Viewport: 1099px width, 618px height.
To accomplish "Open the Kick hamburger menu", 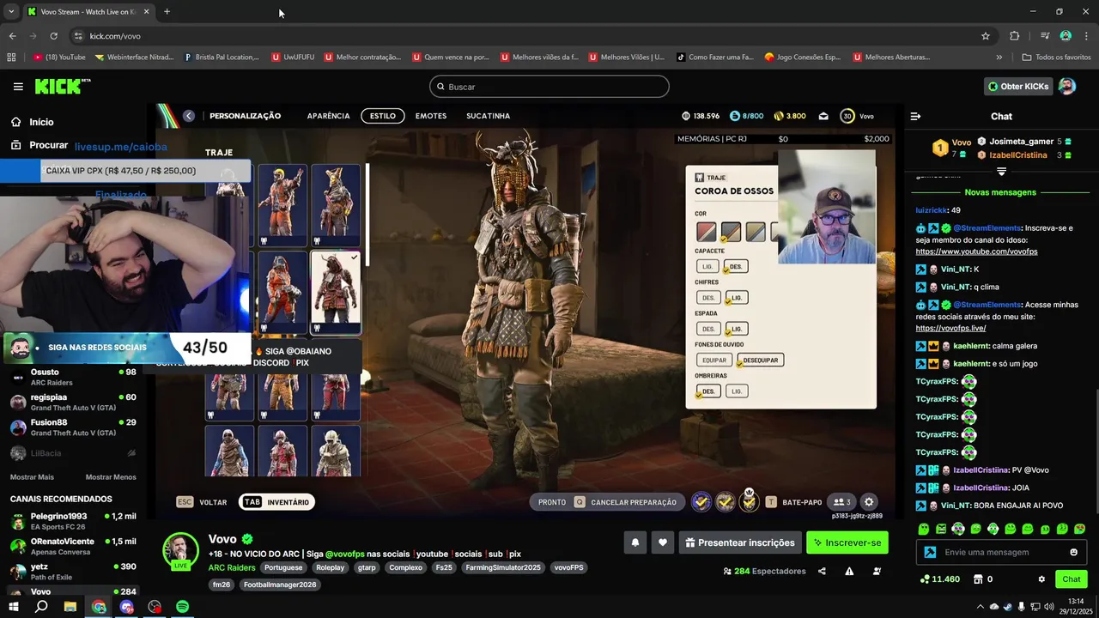I will tap(18, 87).
